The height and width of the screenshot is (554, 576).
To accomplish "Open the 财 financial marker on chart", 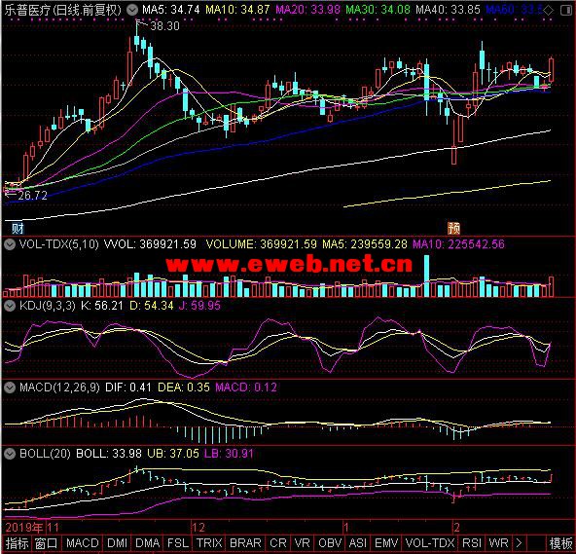I will 18,228.
